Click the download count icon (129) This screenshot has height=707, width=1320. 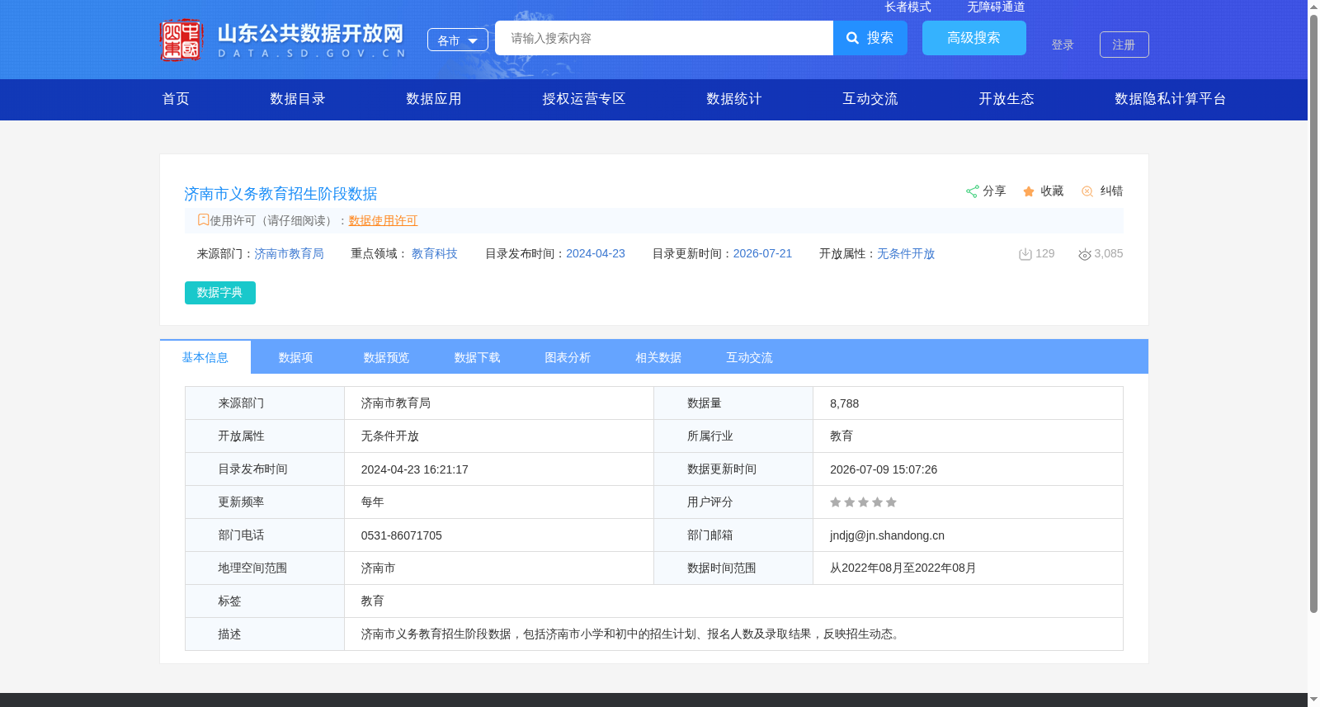click(x=1025, y=254)
